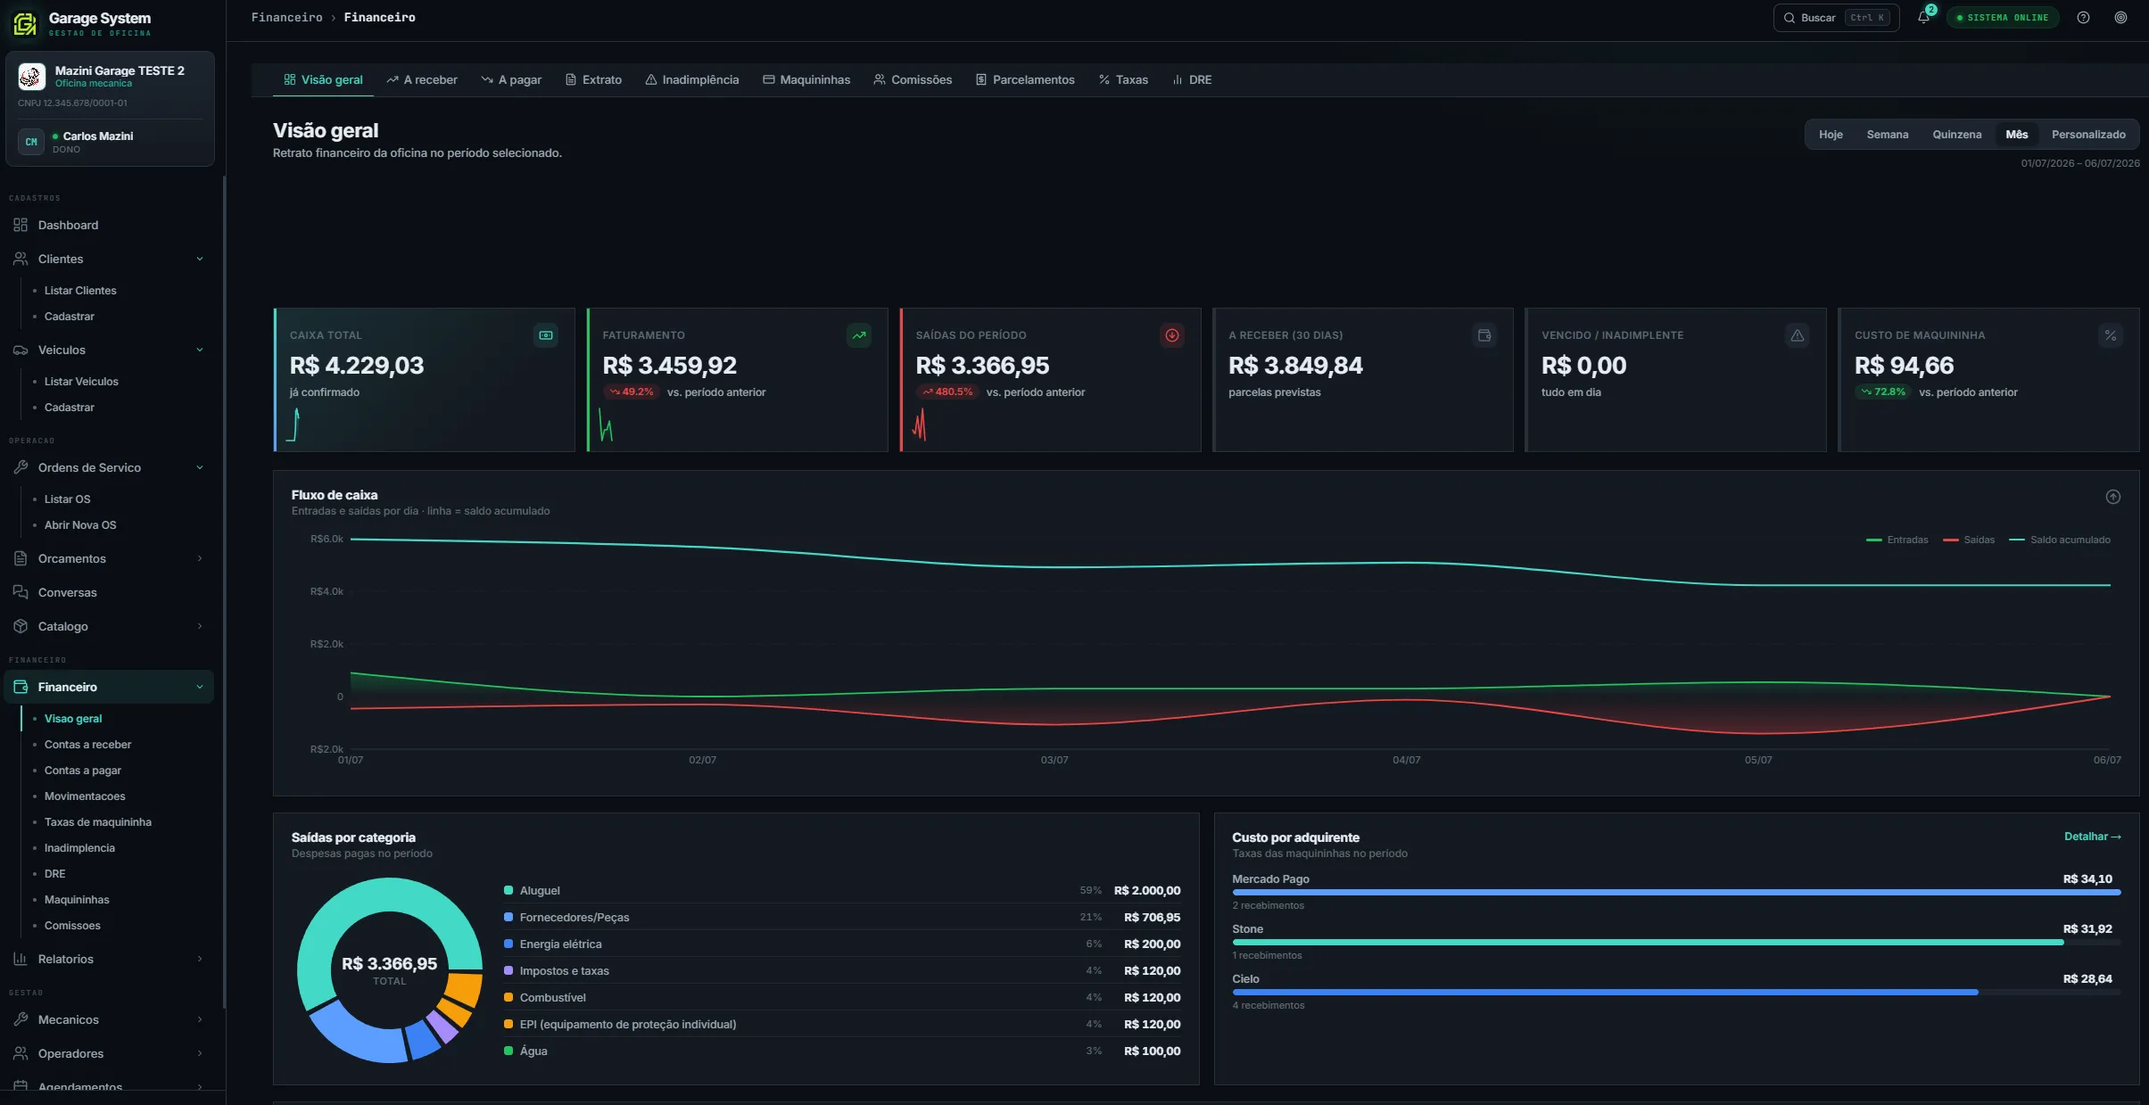Click the Mercado Pago cost bar
The width and height of the screenshot is (2149, 1105).
1676,892
